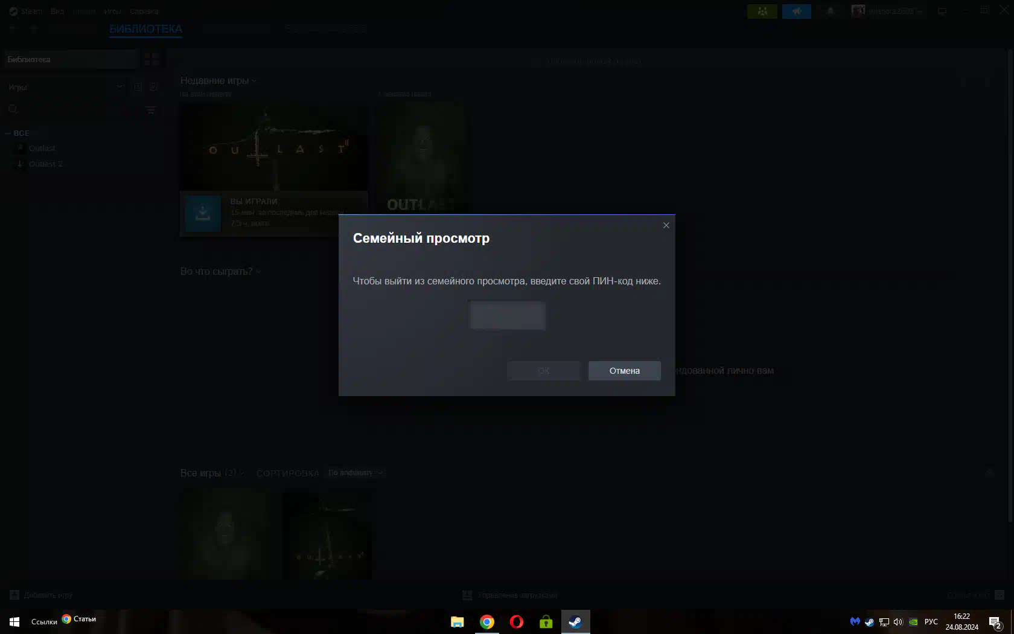The image size is (1014, 634).
Task: Open the notifications bell icon
Action: pos(830,11)
